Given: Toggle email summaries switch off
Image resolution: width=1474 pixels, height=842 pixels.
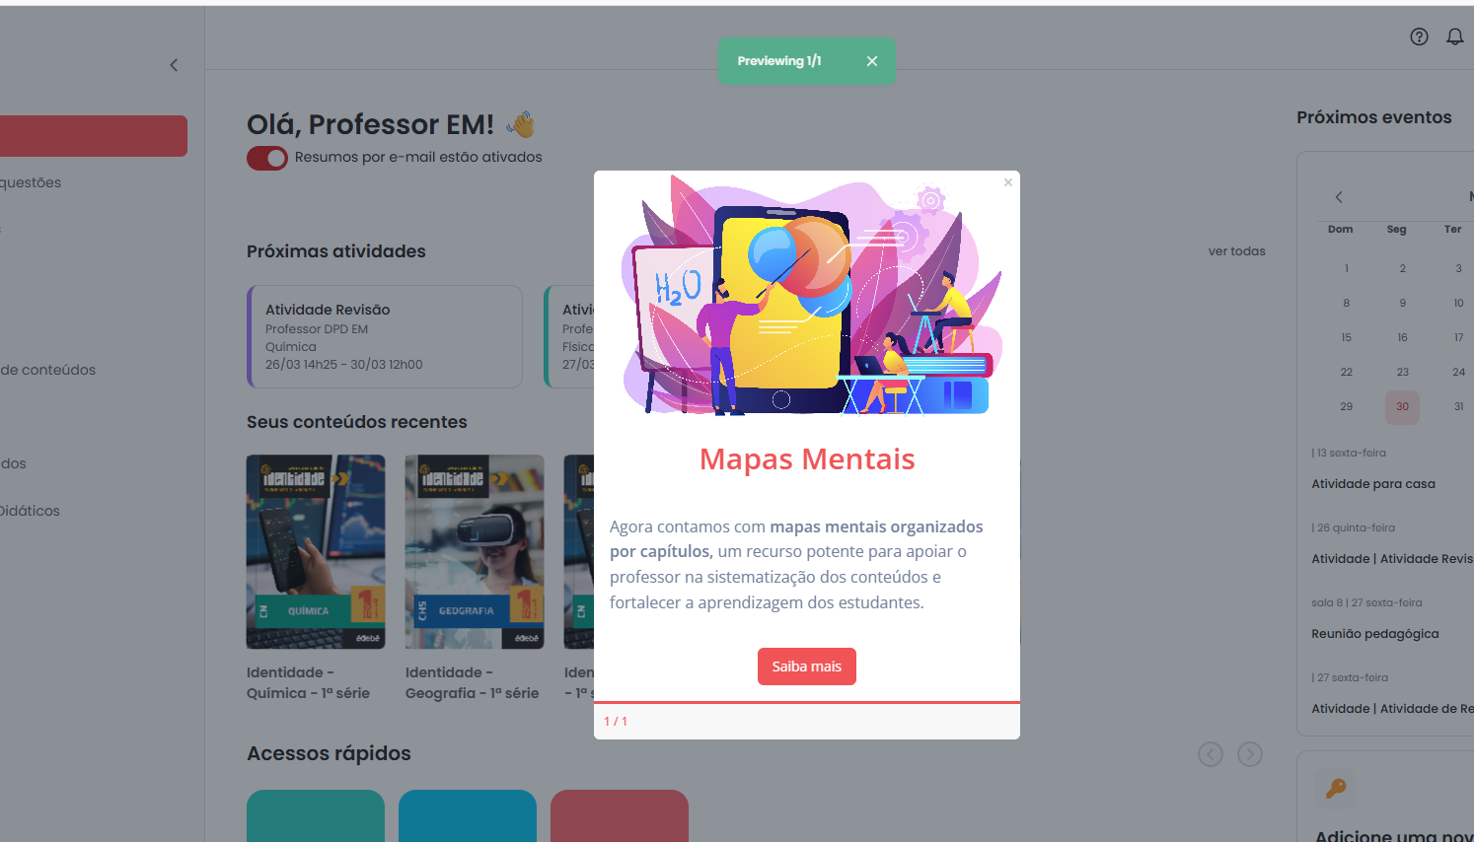Looking at the screenshot, I should pyautogui.click(x=267, y=158).
